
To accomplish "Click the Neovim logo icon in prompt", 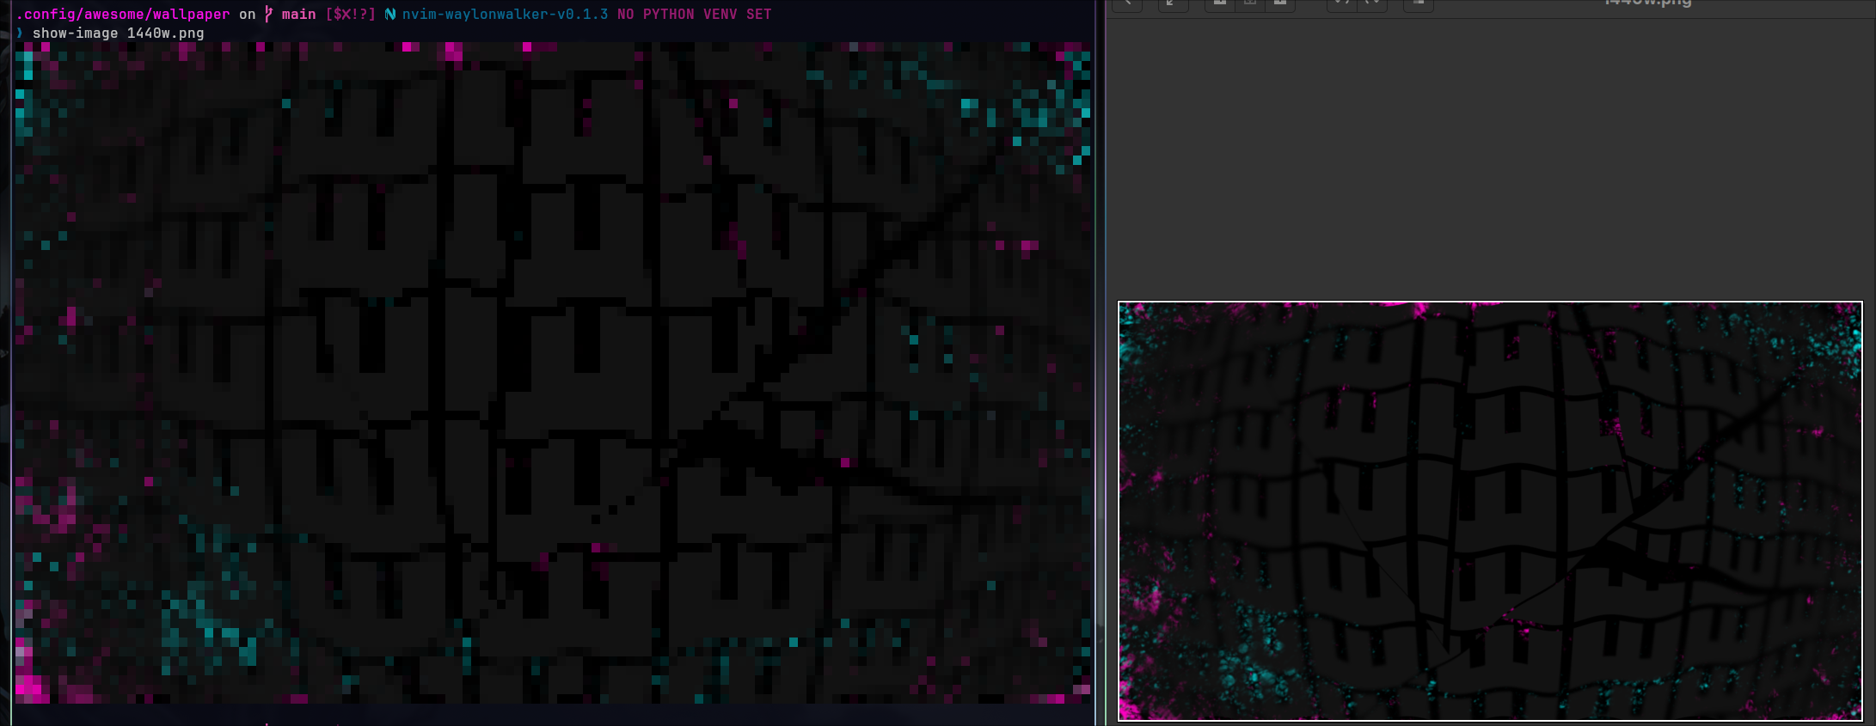I will [x=389, y=15].
